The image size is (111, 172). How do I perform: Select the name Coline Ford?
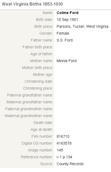[x=68, y=13]
